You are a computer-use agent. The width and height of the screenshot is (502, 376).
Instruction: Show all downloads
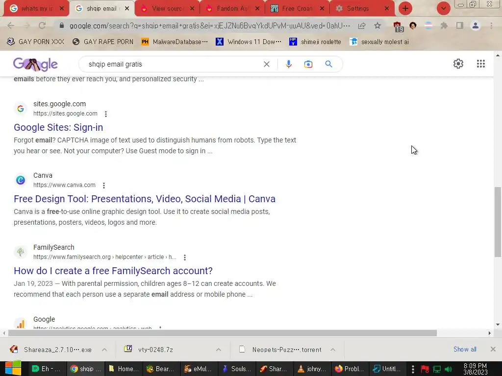(x=465, y=349)
